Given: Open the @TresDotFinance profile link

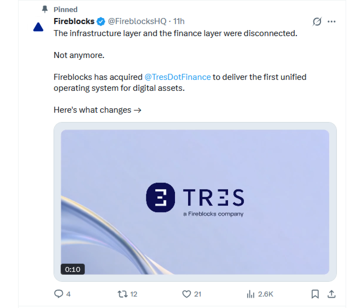Looking at the screenshot, I should pos(178,77).
